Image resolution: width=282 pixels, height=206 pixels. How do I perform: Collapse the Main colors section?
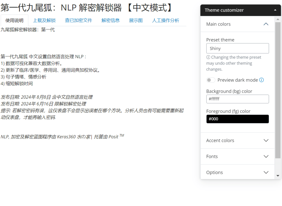(x=266, y=24)
